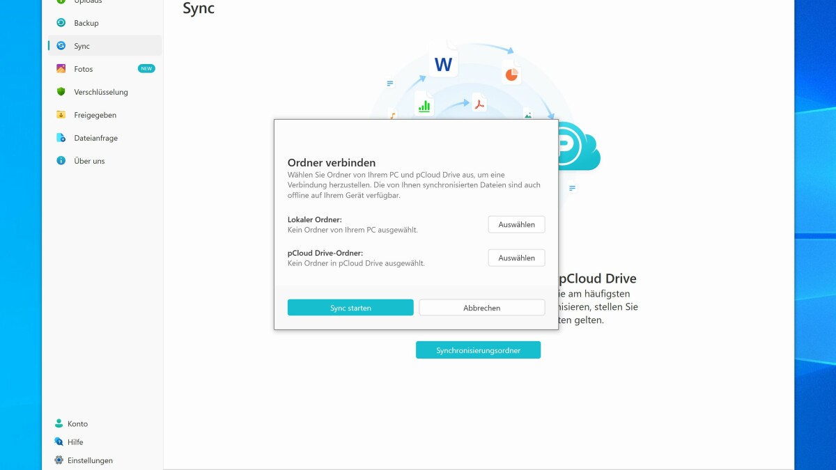This screenshot has height=470, width=836.
Task: Open Einstellungen
Action: (x=90, y=460)
